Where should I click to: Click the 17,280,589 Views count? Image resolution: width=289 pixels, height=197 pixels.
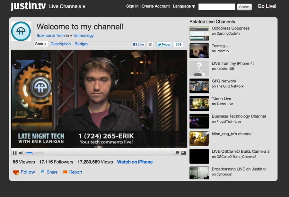[x=95, y=162]
